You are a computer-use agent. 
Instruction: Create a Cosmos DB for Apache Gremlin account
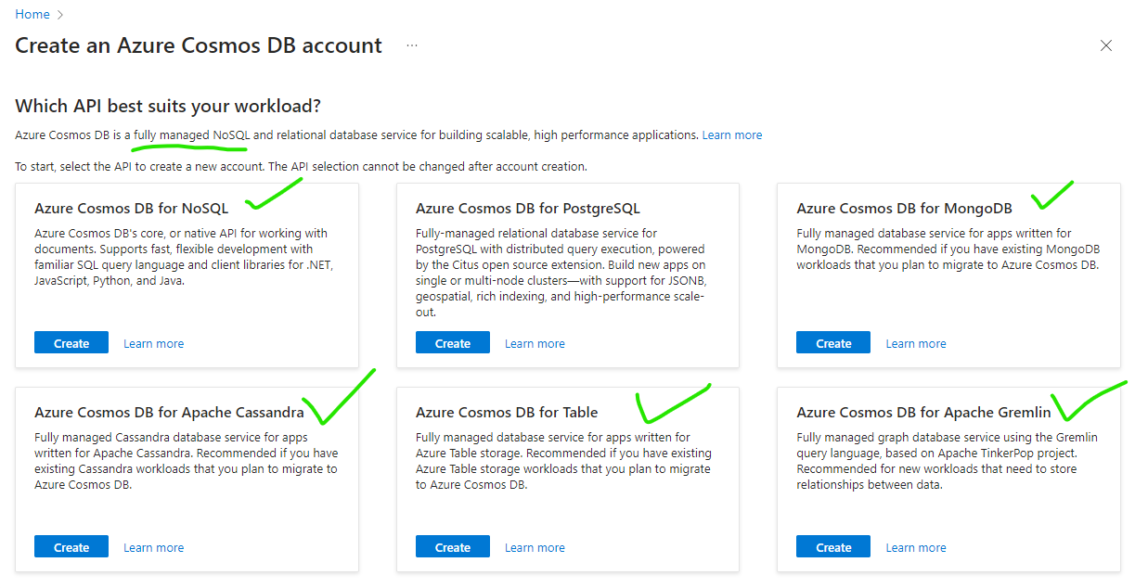click(x=833, y=546)
